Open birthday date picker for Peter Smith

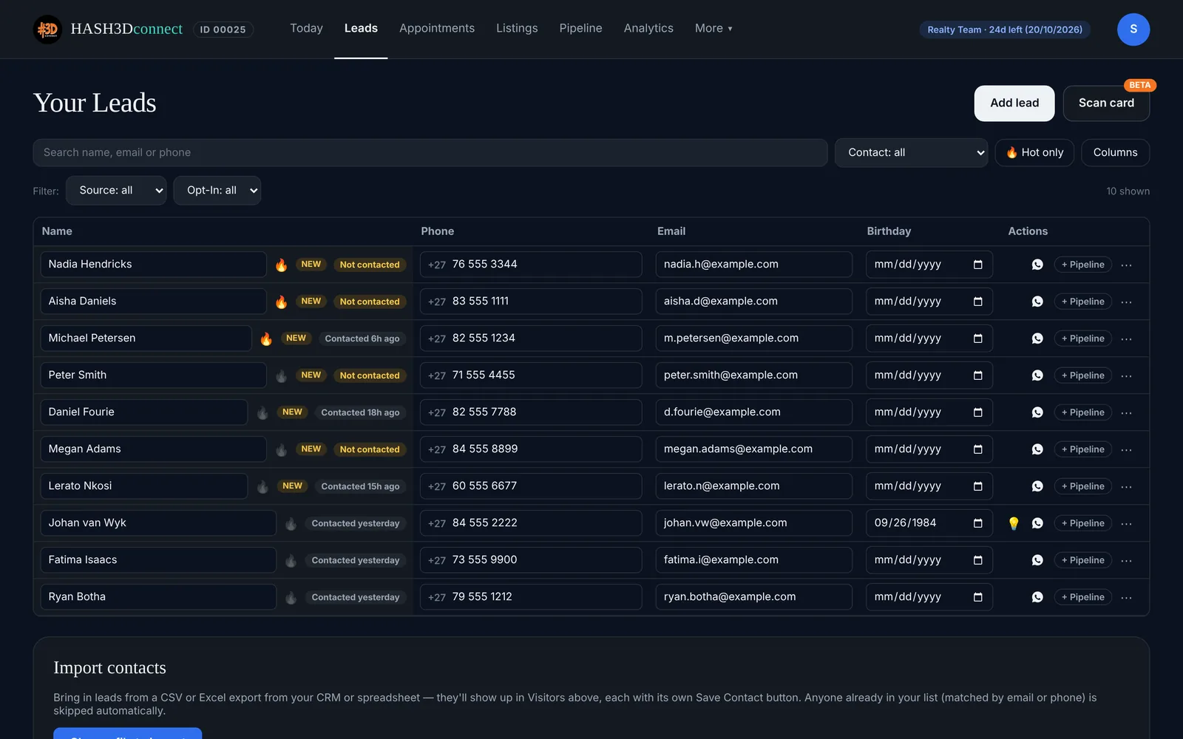coord(977,375)
